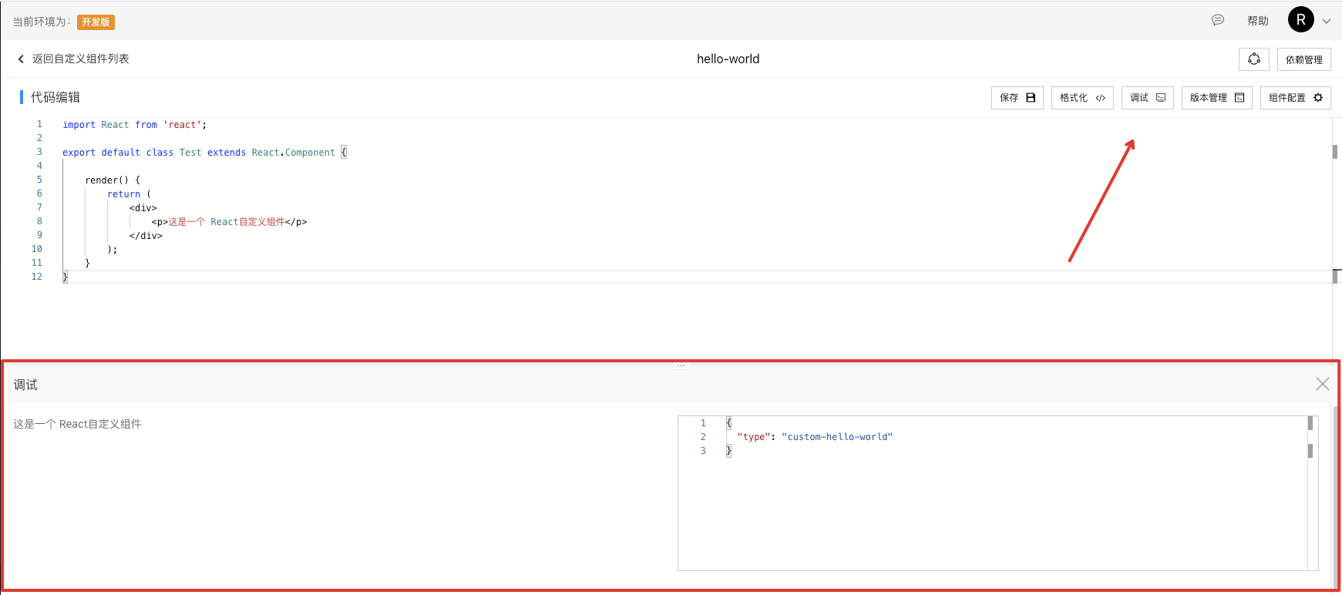This screenshot has width=1342, height=595.
Task: Click the debug preview text 这是一个 React自定义组件
Action: click(77, 424)
